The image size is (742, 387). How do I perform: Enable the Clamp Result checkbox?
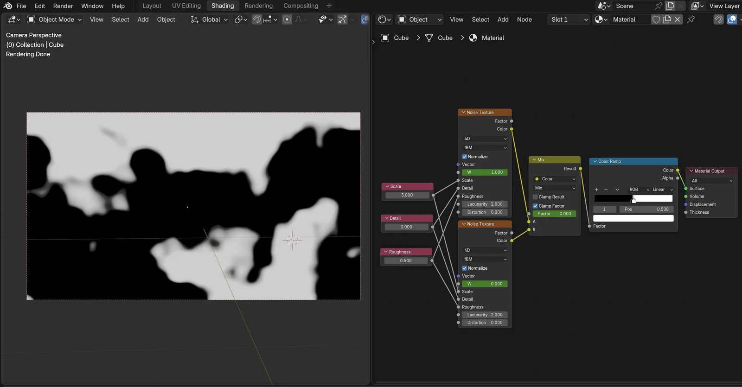(x=535, y=197)
